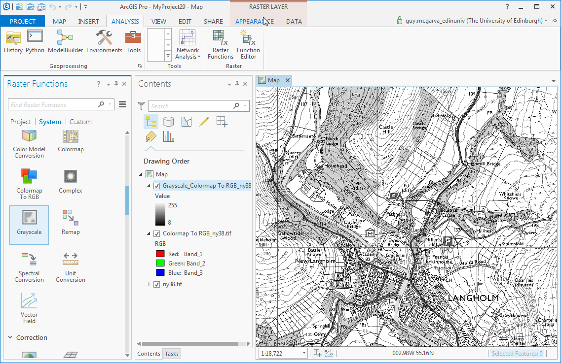Open the raster layer DATA tab
Viewport: 561px width, 363px height.
(294, 22)
